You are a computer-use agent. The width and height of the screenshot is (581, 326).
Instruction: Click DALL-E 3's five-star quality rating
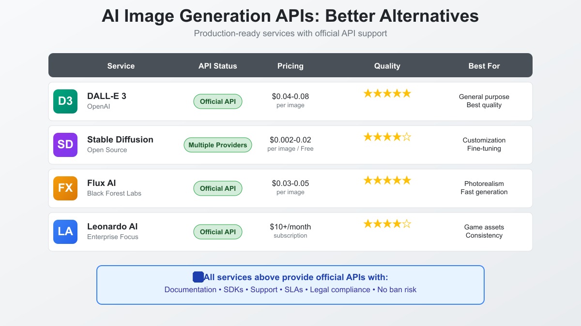coord(387,94)
